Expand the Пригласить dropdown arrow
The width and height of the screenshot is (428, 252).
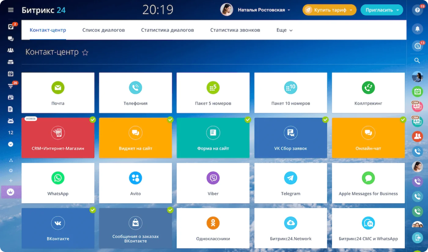pos(398,10)
